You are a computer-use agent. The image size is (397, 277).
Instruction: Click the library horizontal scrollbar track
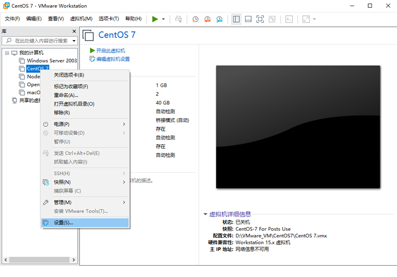click(39, 260)
